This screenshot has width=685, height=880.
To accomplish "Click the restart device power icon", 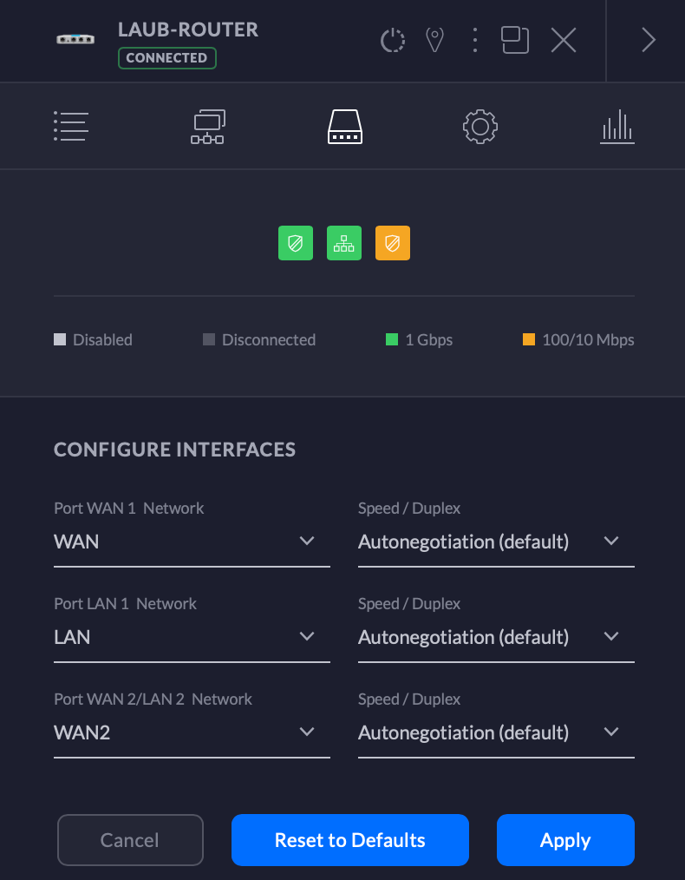I will 393,40.
